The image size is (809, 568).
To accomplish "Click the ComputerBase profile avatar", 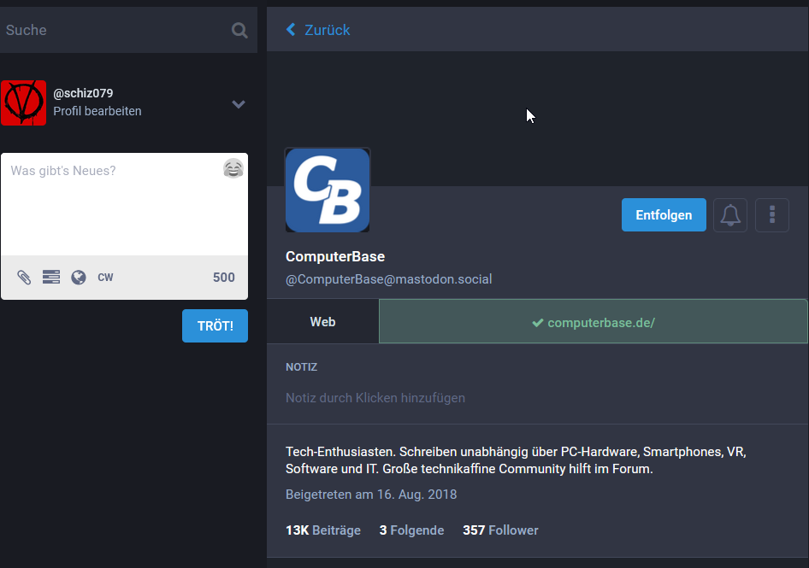I will [328, 190].
